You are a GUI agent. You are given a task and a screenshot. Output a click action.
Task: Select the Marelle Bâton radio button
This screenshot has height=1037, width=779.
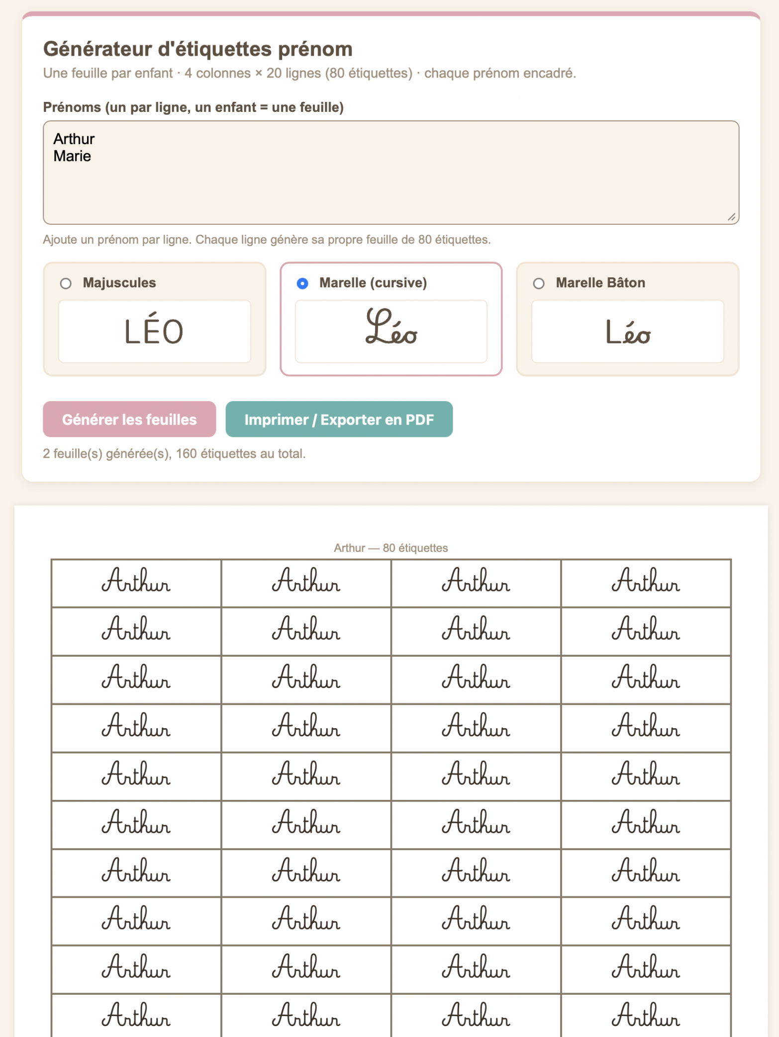pyautogui.click(x=539, y=283)
